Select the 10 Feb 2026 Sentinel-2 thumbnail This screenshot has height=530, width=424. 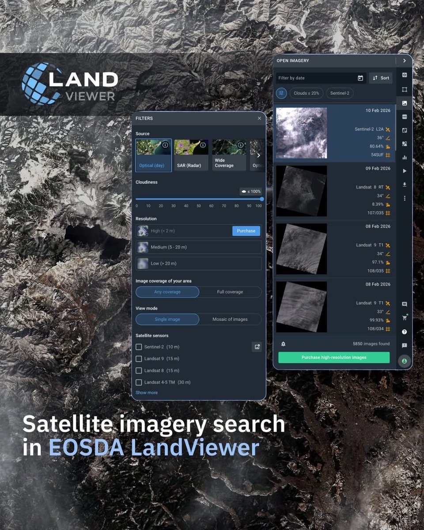301,132
